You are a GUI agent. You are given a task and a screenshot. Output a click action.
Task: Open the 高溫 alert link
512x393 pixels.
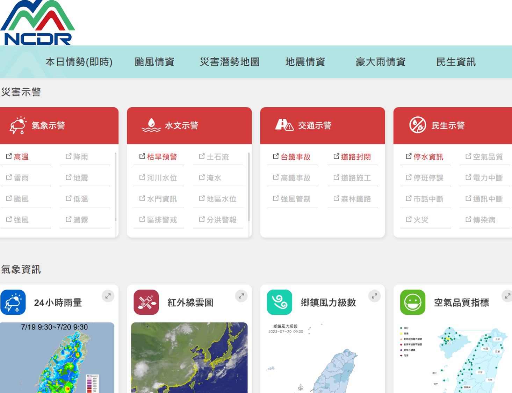(21, 157)
